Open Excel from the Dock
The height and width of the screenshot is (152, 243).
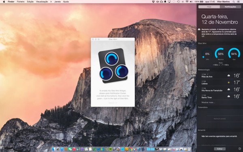click(94, 149)
